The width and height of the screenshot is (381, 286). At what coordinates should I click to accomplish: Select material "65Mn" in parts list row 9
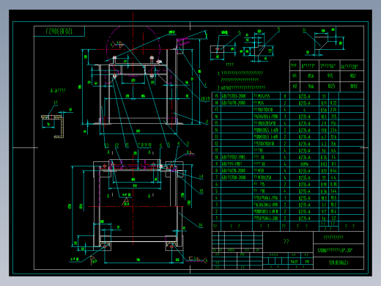(304, 164)
